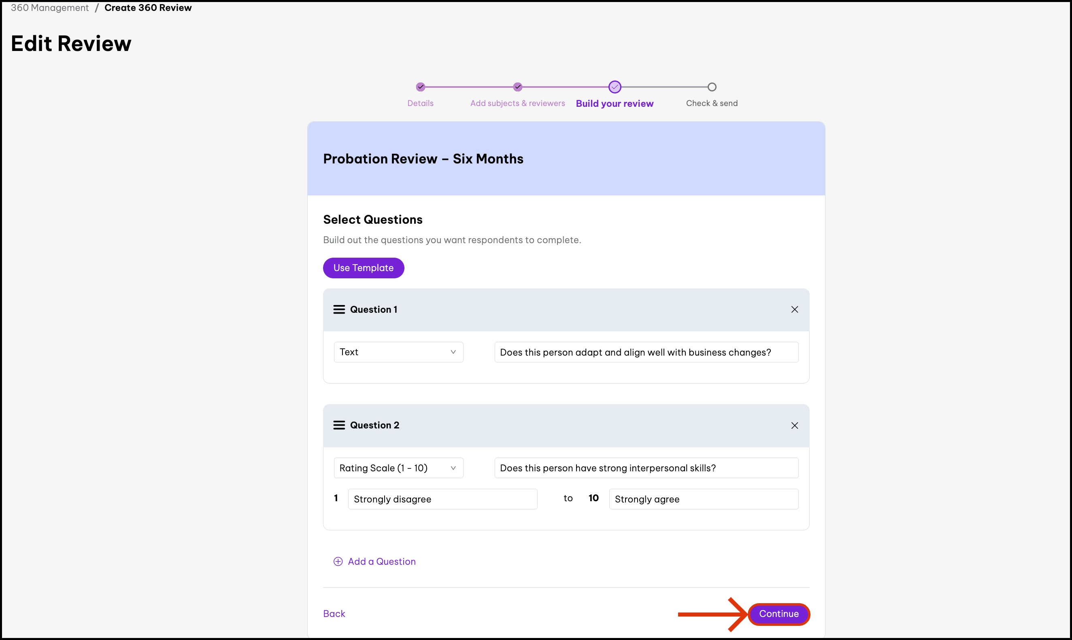Image resolution: width=1072 pixels, height=640 pixels.
Task: Click the Strongly disagree label field
Action: [442, 499]
